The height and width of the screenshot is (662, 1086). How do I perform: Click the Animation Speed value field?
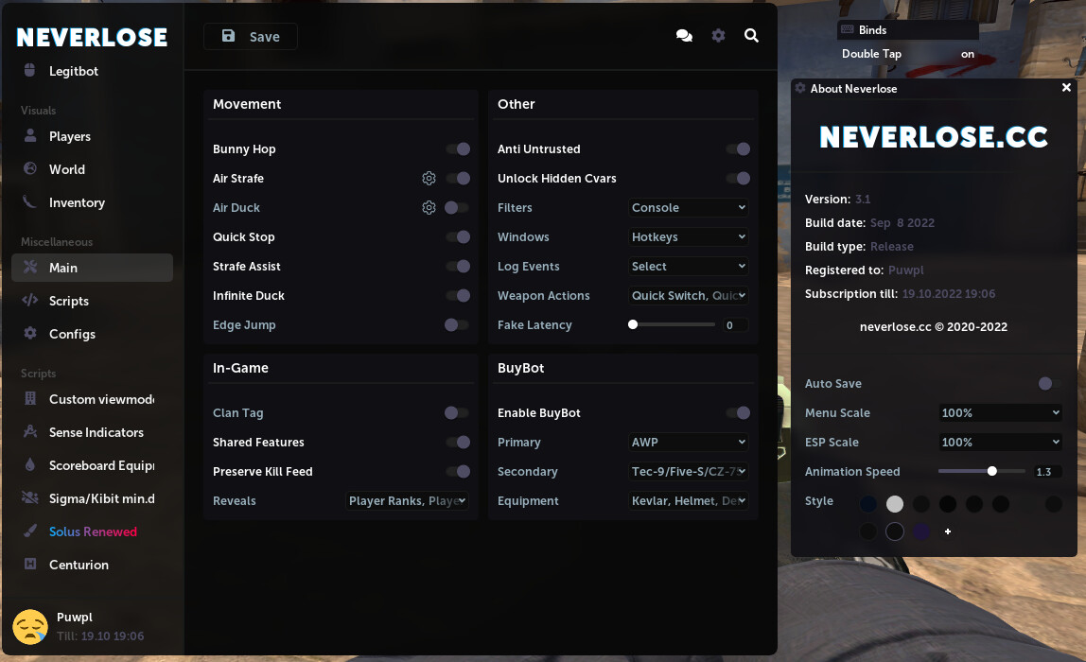point(1046,472)
